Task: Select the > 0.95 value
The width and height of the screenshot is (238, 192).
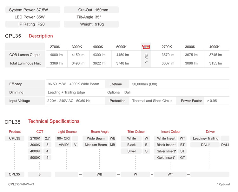Action: (x=212, y=101)
